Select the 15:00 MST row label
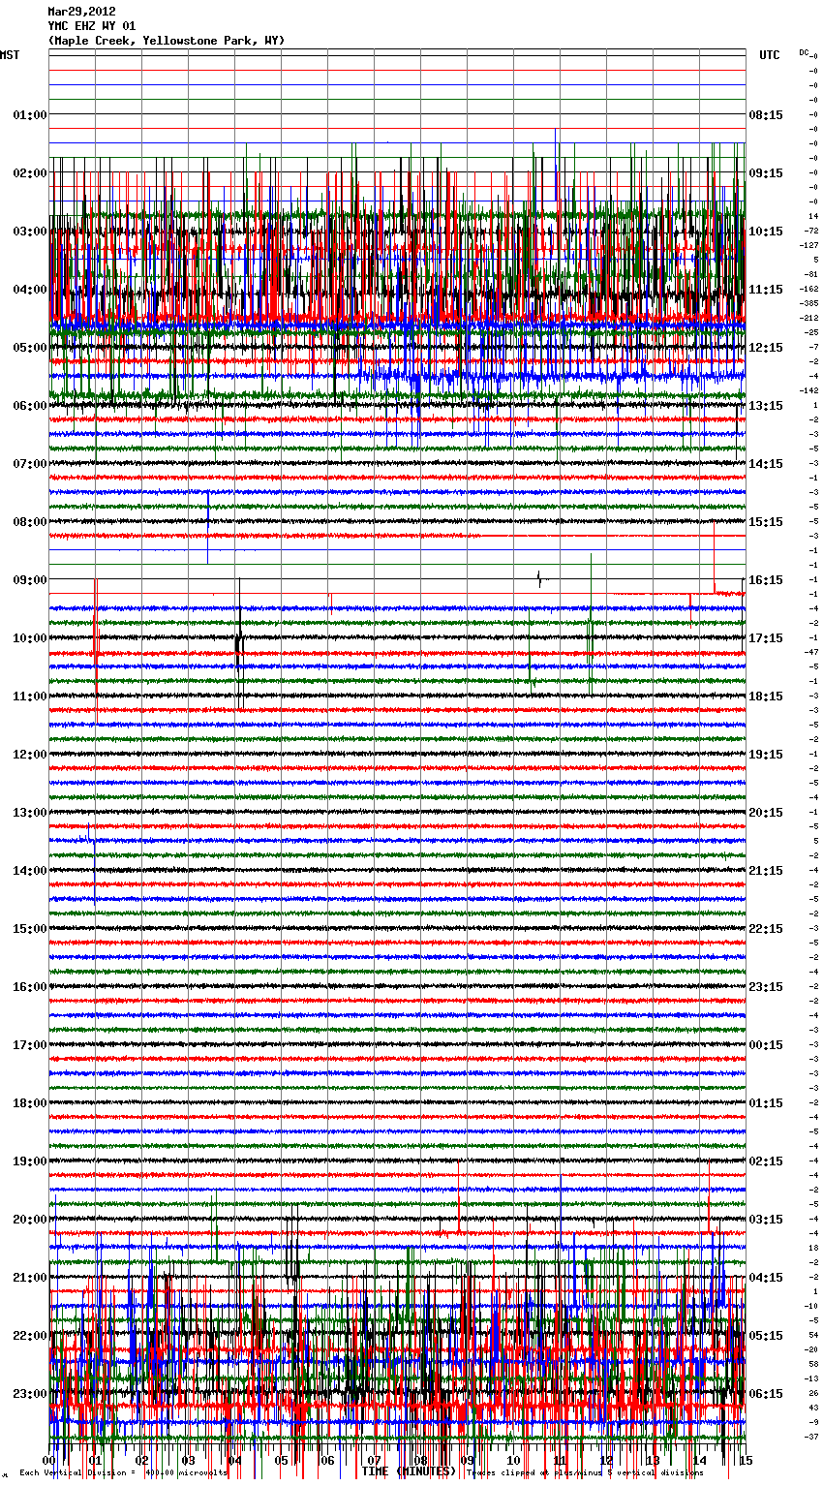 coord(30,929)
